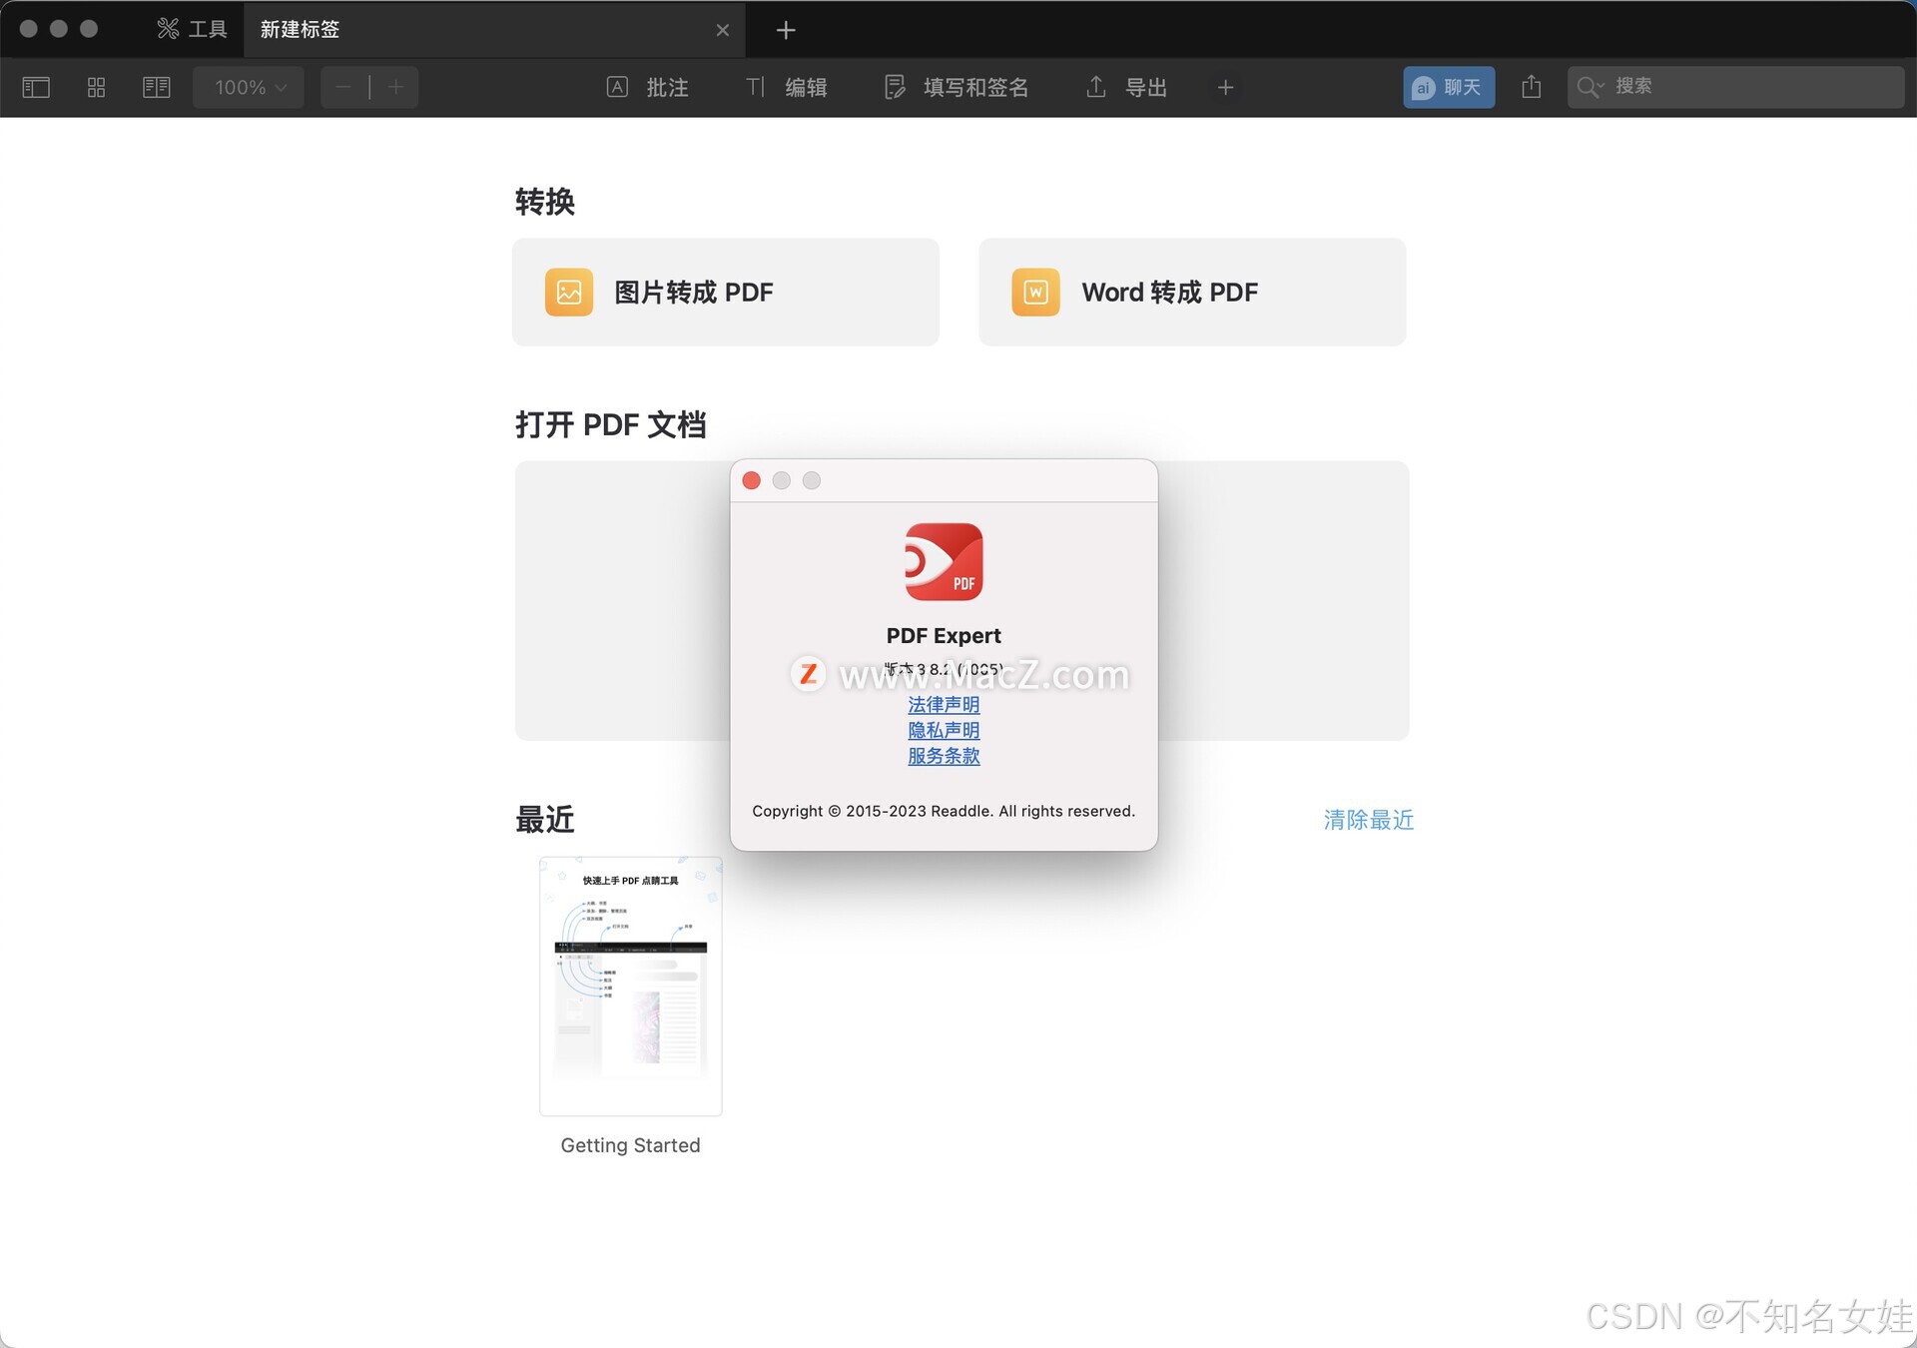Click the Getting Started file name

click(x=631, y=1145)
